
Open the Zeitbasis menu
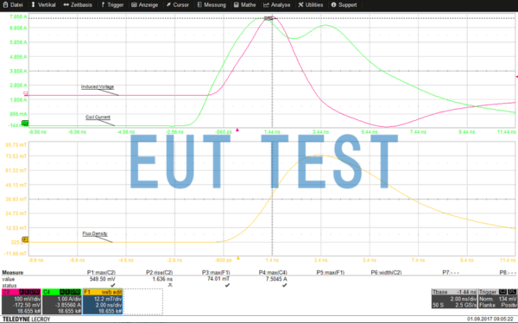pos(78,5)
